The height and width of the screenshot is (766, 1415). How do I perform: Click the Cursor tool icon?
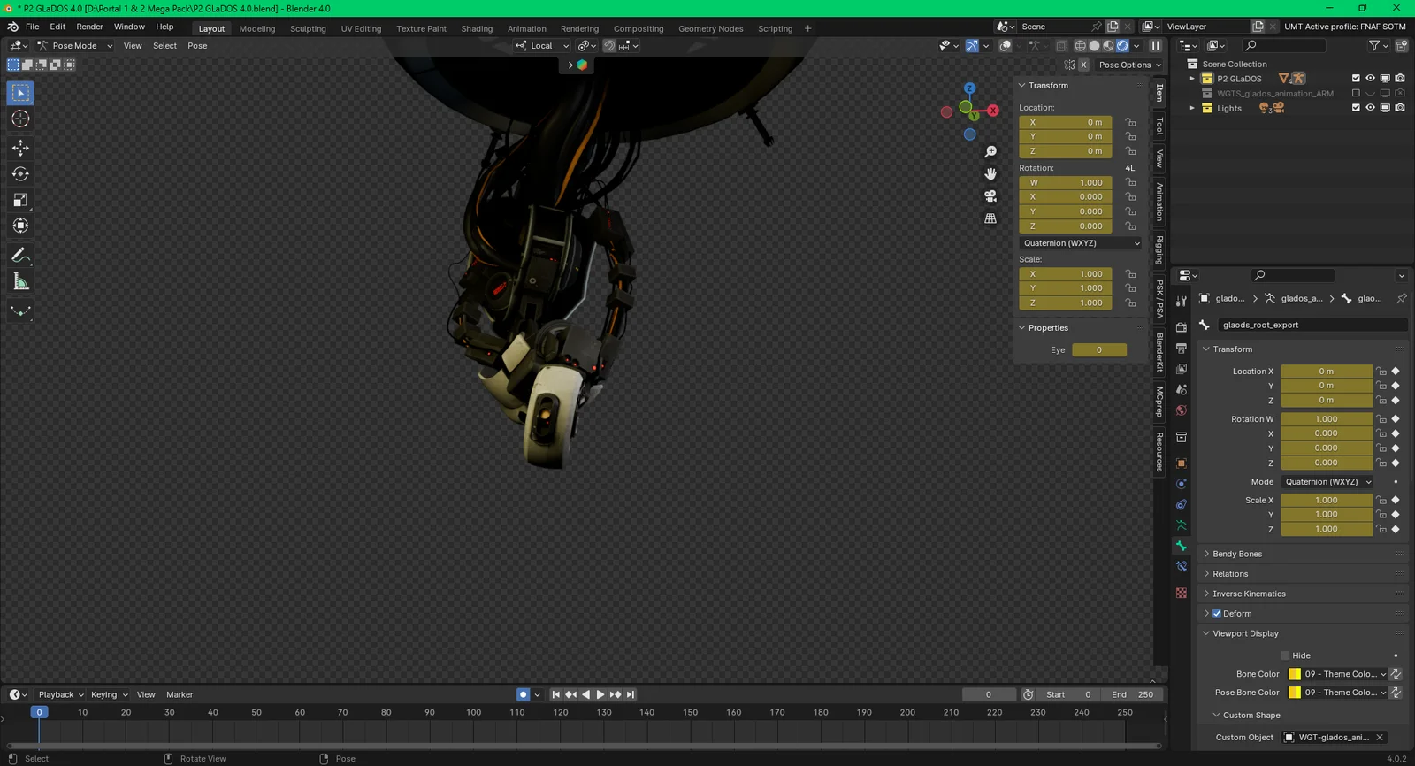(x=20, y=119)
